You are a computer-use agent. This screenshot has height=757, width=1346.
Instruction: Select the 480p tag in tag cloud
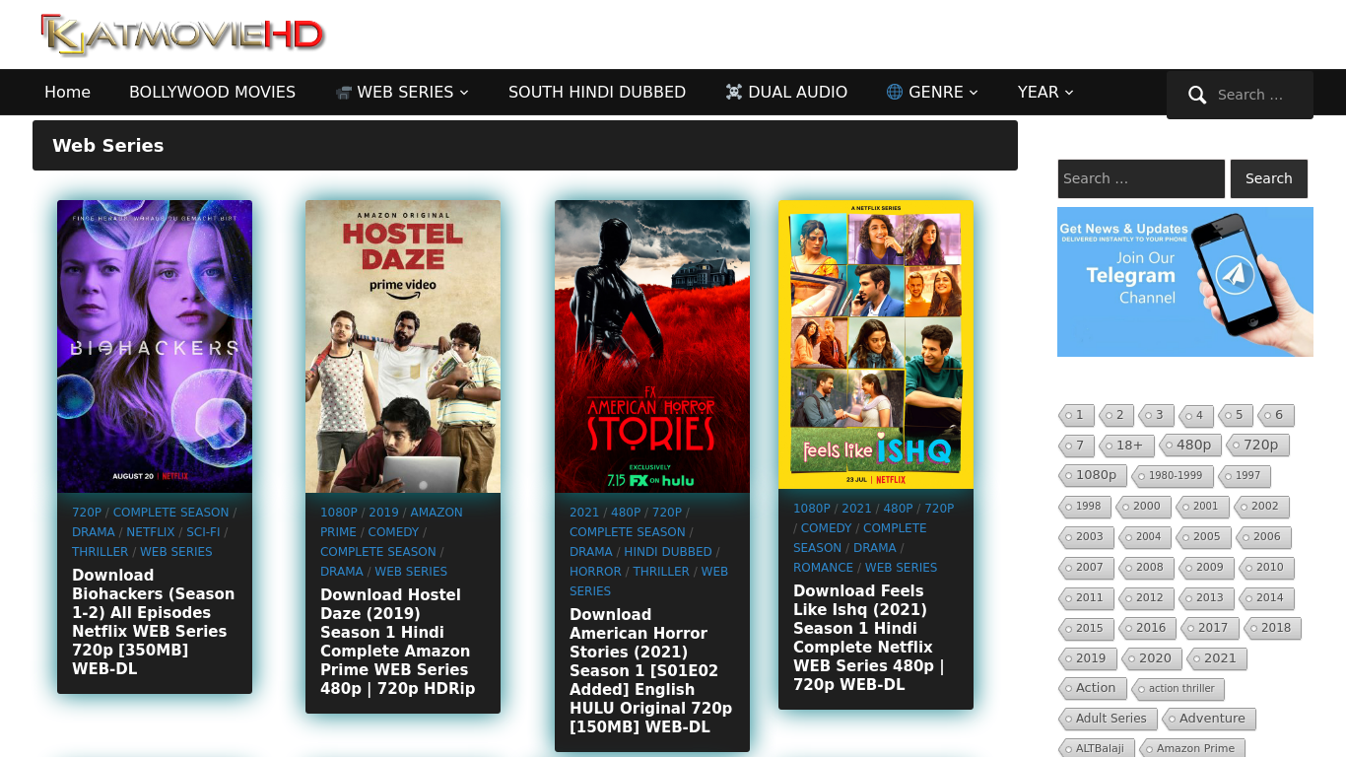pos(1190,446)
